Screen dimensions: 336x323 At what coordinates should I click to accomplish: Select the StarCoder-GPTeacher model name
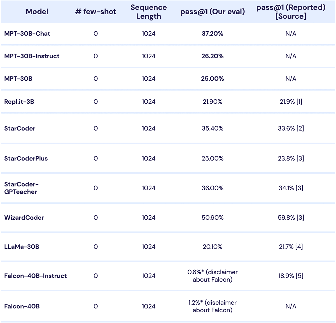tap(21, 188)
